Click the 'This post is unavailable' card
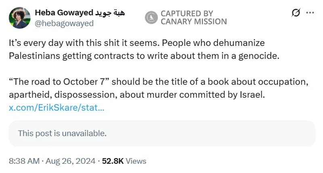The height and width of the screenshot is (173, 323). pyautogui.click(x=161, y=133)
